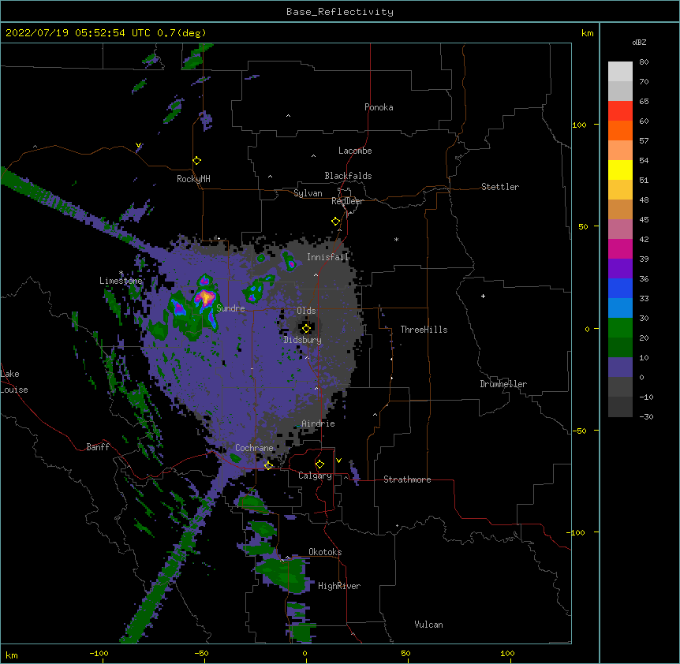680x664 pixels.
Task: Select the orange 57-60 dBZ legend swatch
Action: point(620,131)
